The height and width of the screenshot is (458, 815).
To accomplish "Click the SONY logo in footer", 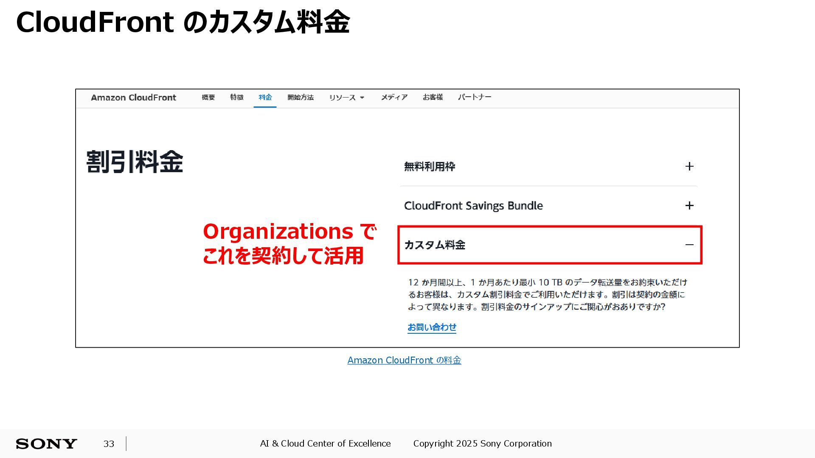I will [x=46, y=444].
